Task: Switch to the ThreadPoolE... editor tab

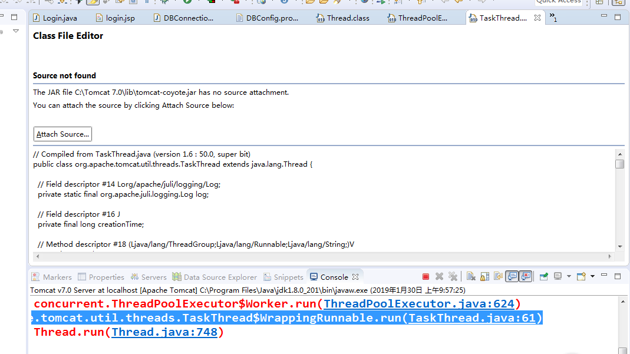Action: 417,18
